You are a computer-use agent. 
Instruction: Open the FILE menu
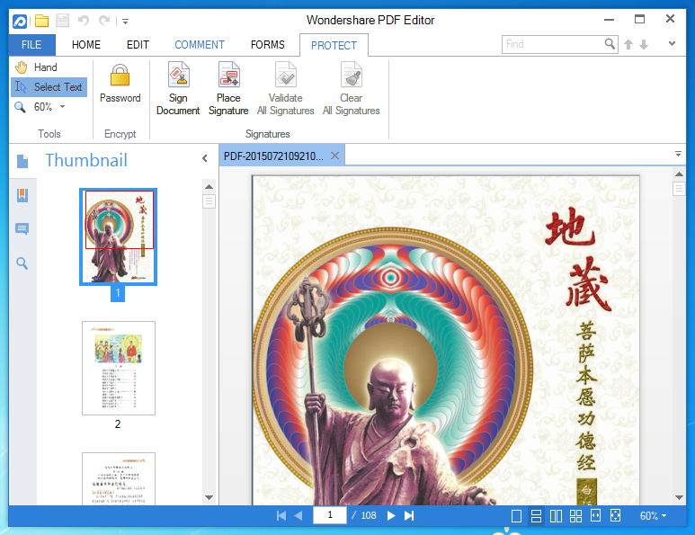click(x=31, y=44)
